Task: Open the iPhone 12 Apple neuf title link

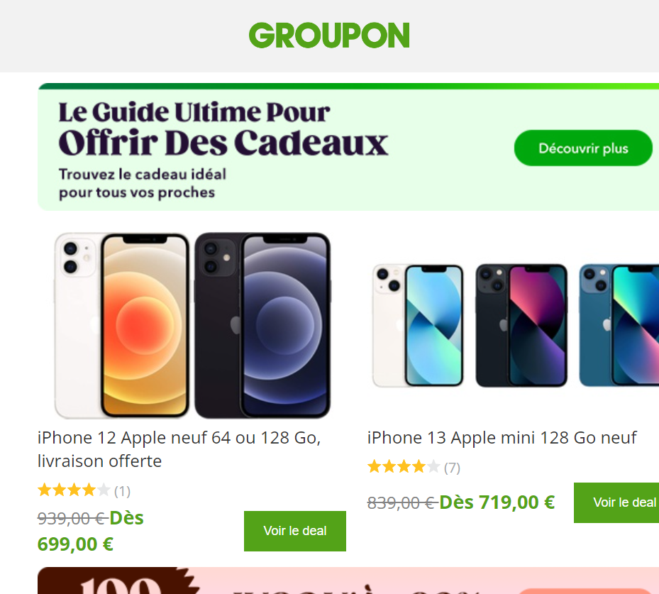Action: pyautogui.click(x=179, y=449)
